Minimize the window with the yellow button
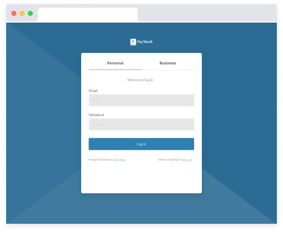The height and width of the screenshot is (232, 283). (x=22, y=13)
